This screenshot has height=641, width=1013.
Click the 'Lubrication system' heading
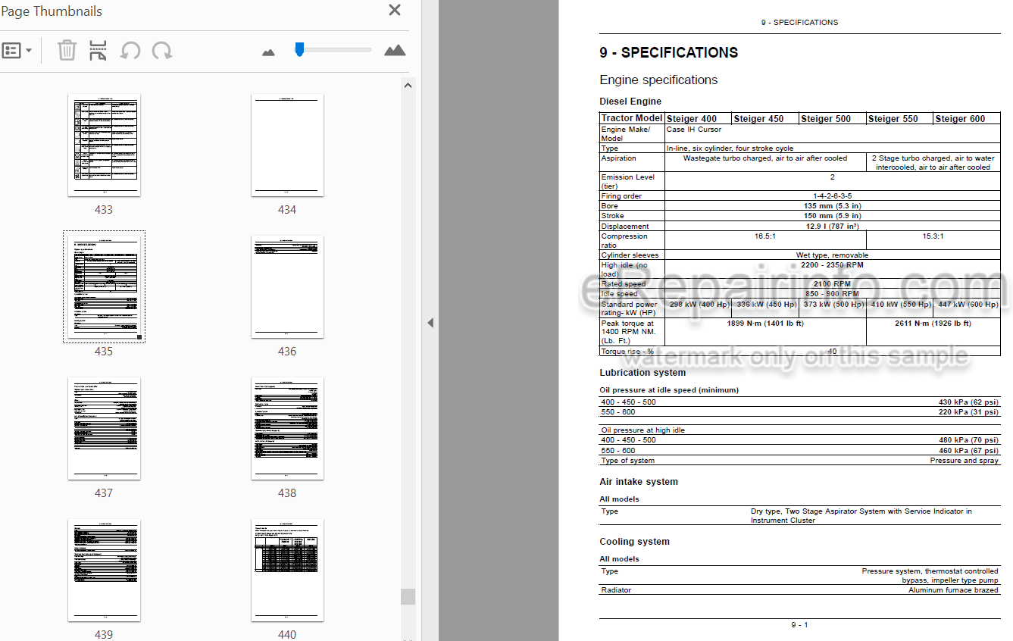coord(643,373)
